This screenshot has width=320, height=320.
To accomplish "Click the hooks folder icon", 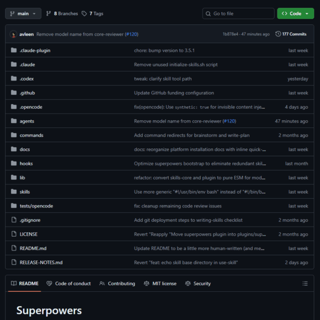I will click(x=14, y=163).
